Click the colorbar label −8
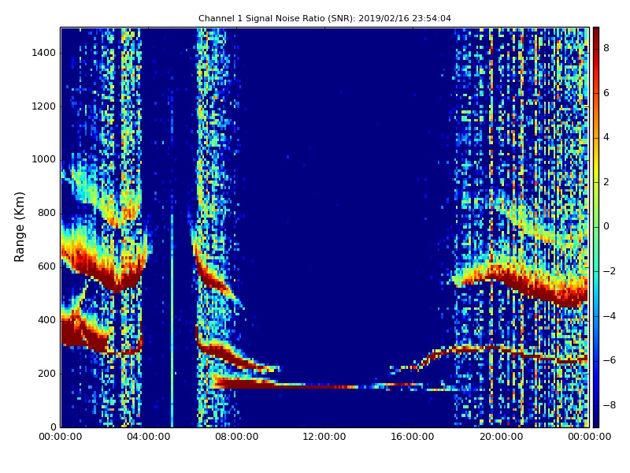The width and height of the screenshot is (630, 473). click(610, 405)
